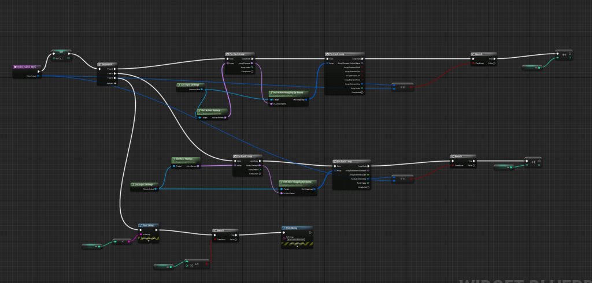Click New Param pin on Check Same Keys

[x=38, y=76]
